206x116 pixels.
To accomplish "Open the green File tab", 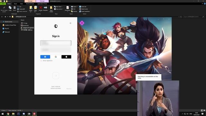I will [3, 4].
